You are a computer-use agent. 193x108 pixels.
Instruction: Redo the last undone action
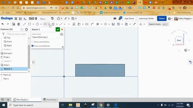8,24
